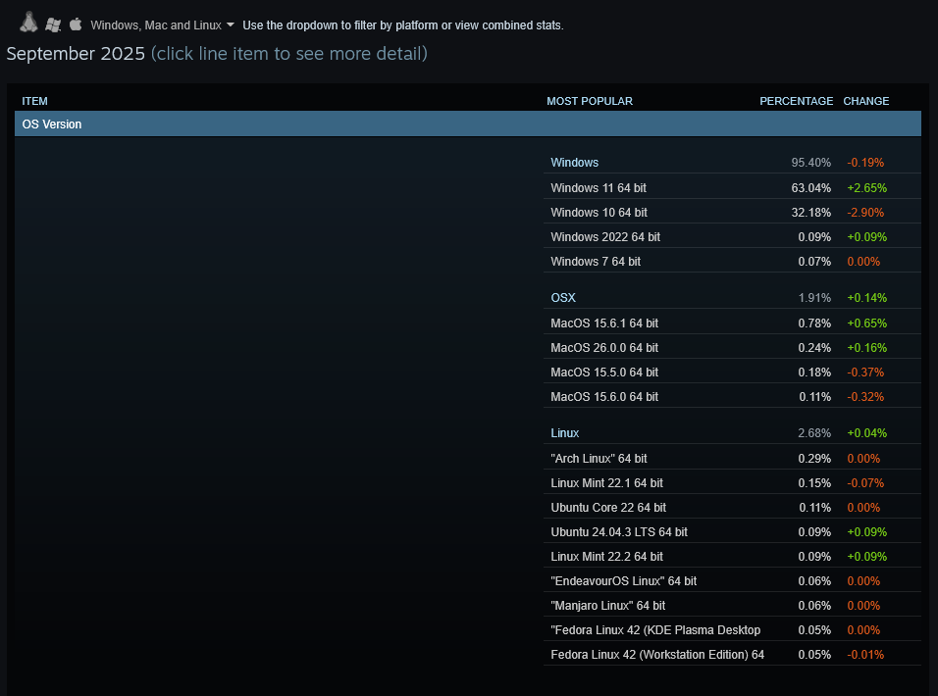Select the "EndeavourOS Linux" 64 bit row
Screen dimensions: 938x696
pyautogui.click(x=732, y=580)
